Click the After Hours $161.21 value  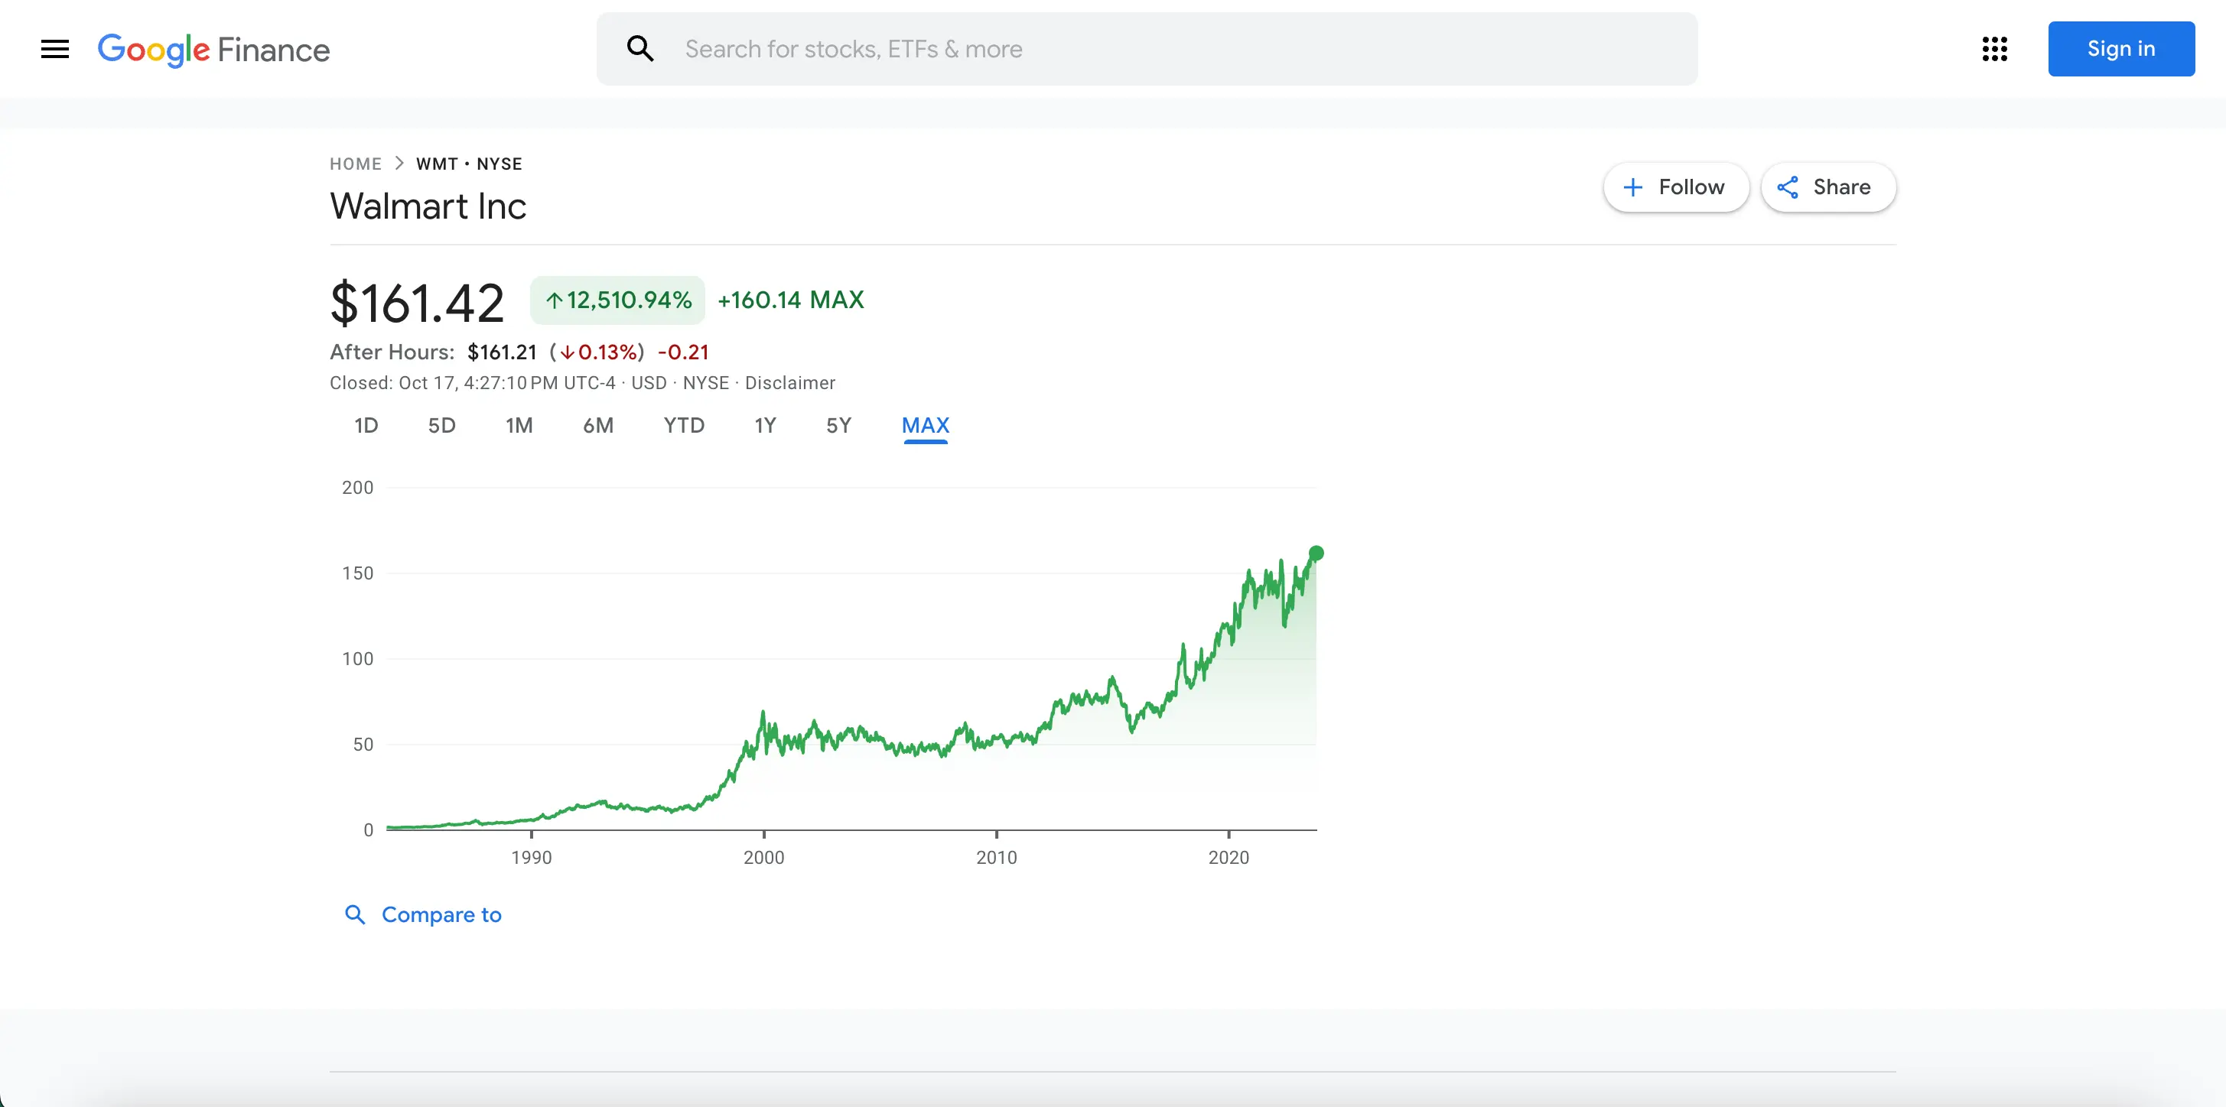point(502,352)
